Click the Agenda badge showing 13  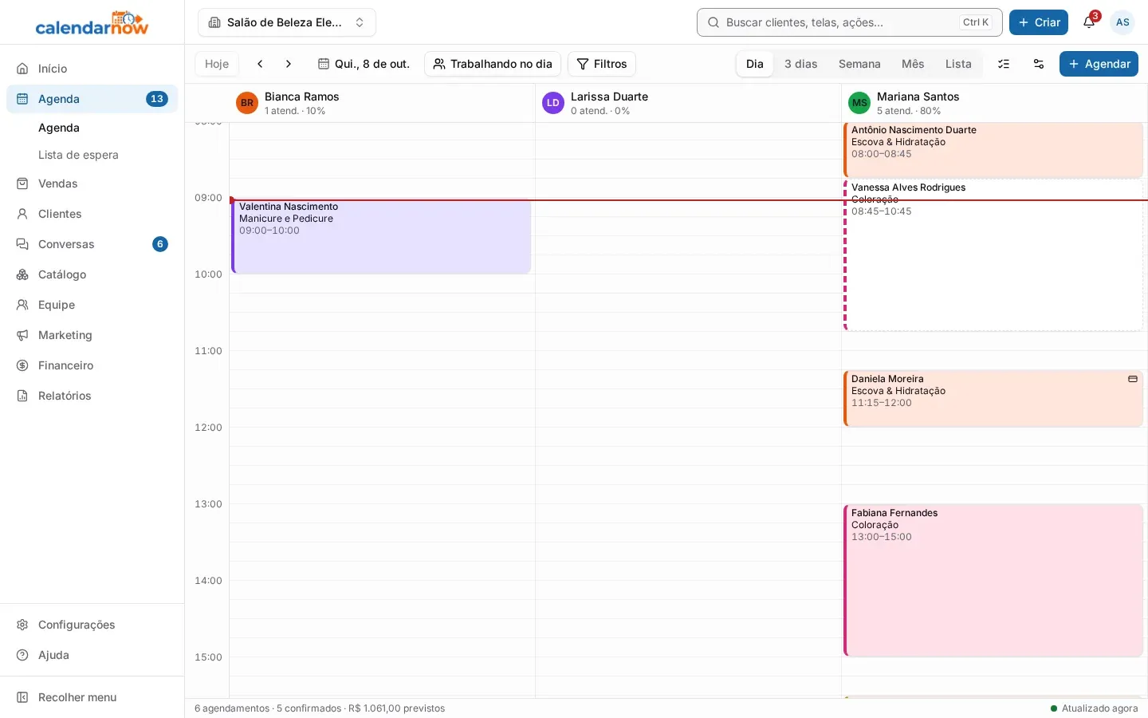pos(157,99)
